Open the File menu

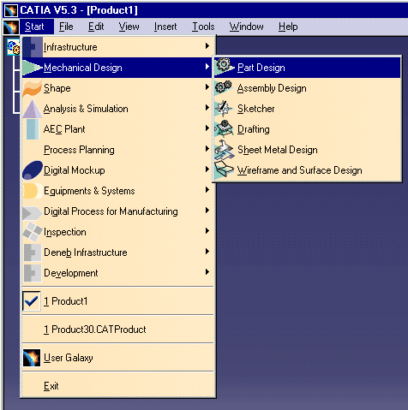(66, 27)
